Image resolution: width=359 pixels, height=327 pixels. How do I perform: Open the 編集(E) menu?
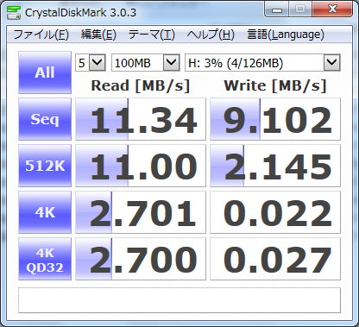[98, 35]
